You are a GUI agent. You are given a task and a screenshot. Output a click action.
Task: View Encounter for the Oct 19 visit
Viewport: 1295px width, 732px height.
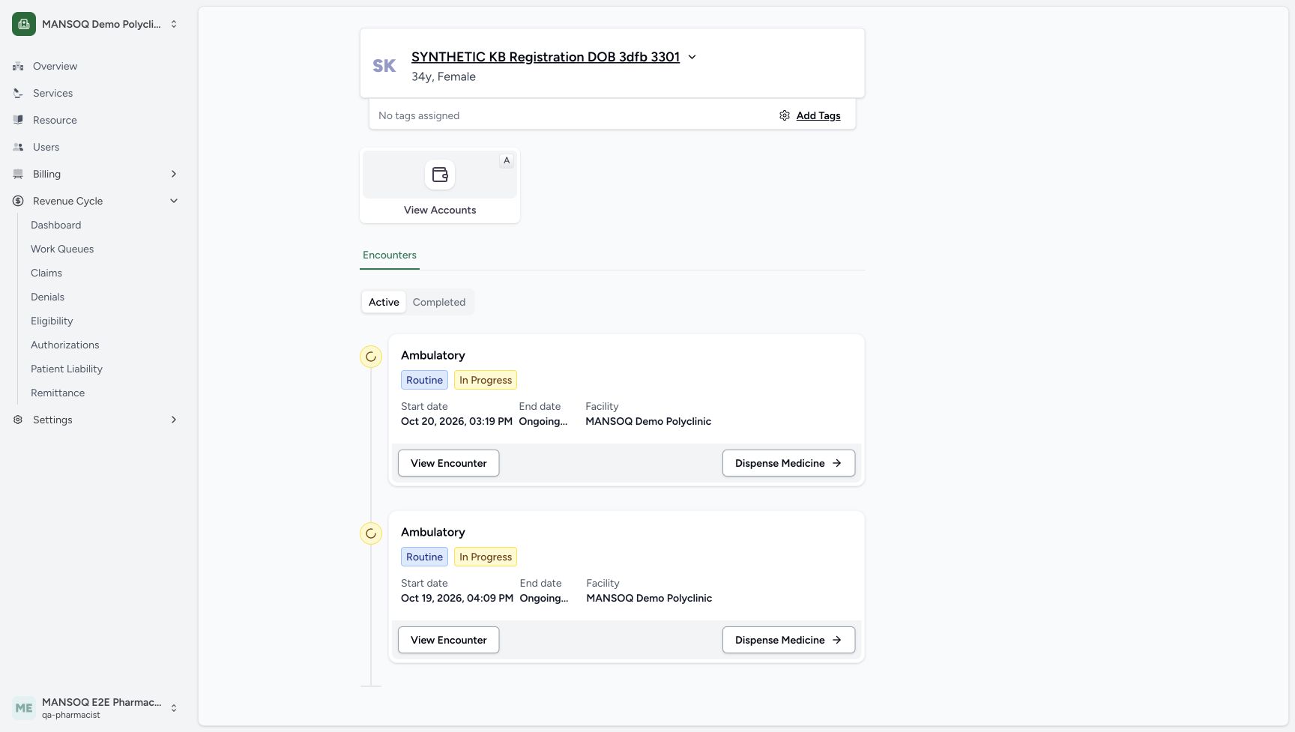point(448,640)
